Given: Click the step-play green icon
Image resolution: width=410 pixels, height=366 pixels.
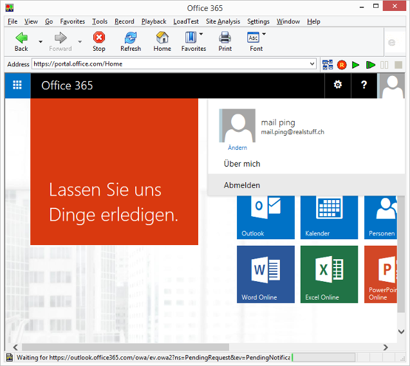Looking at the screenshot, I should (x=371, y=65).
